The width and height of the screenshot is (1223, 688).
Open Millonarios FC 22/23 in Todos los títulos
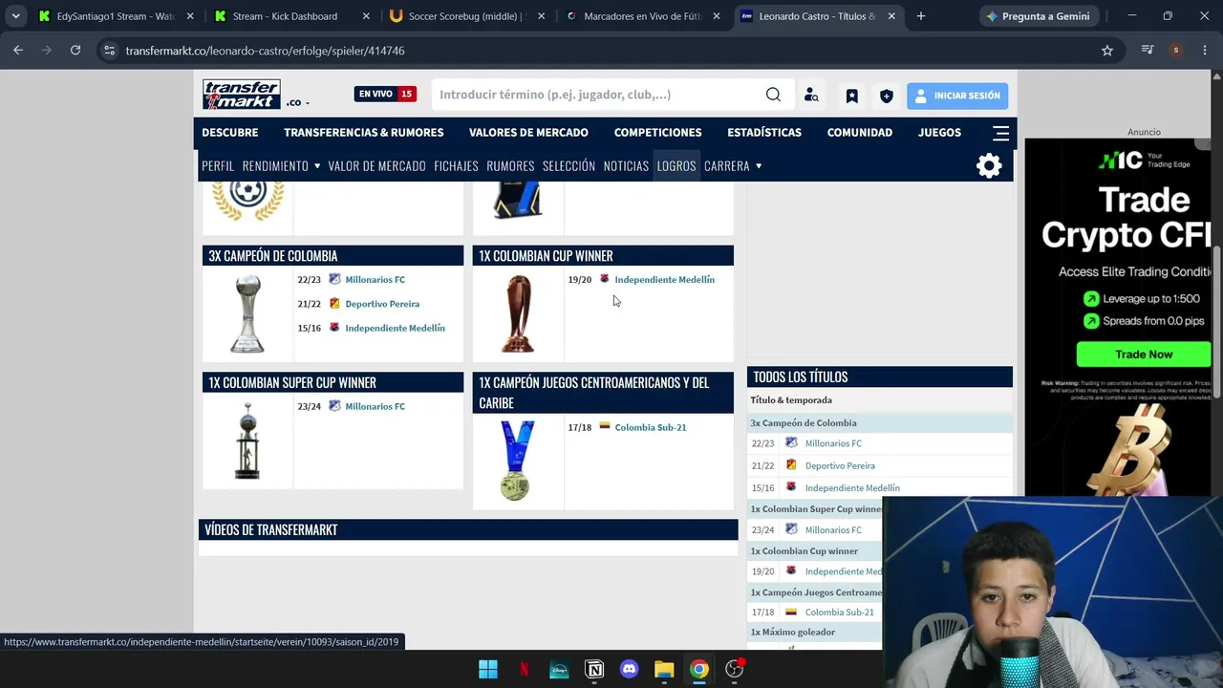pos(833,443)
